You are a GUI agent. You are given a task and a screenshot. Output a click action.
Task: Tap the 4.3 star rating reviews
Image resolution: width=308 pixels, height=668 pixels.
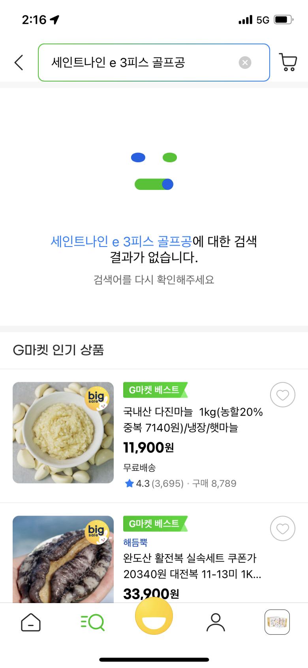154,484
